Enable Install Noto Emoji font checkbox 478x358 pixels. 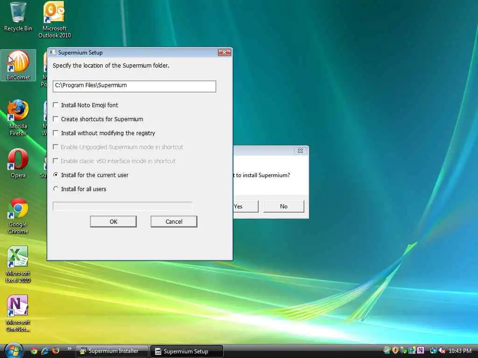(56, 105)
